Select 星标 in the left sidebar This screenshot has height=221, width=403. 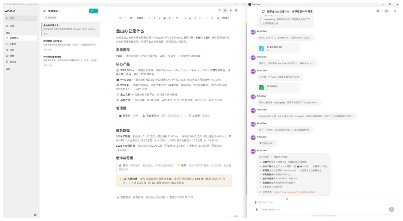tap(12, 56)
